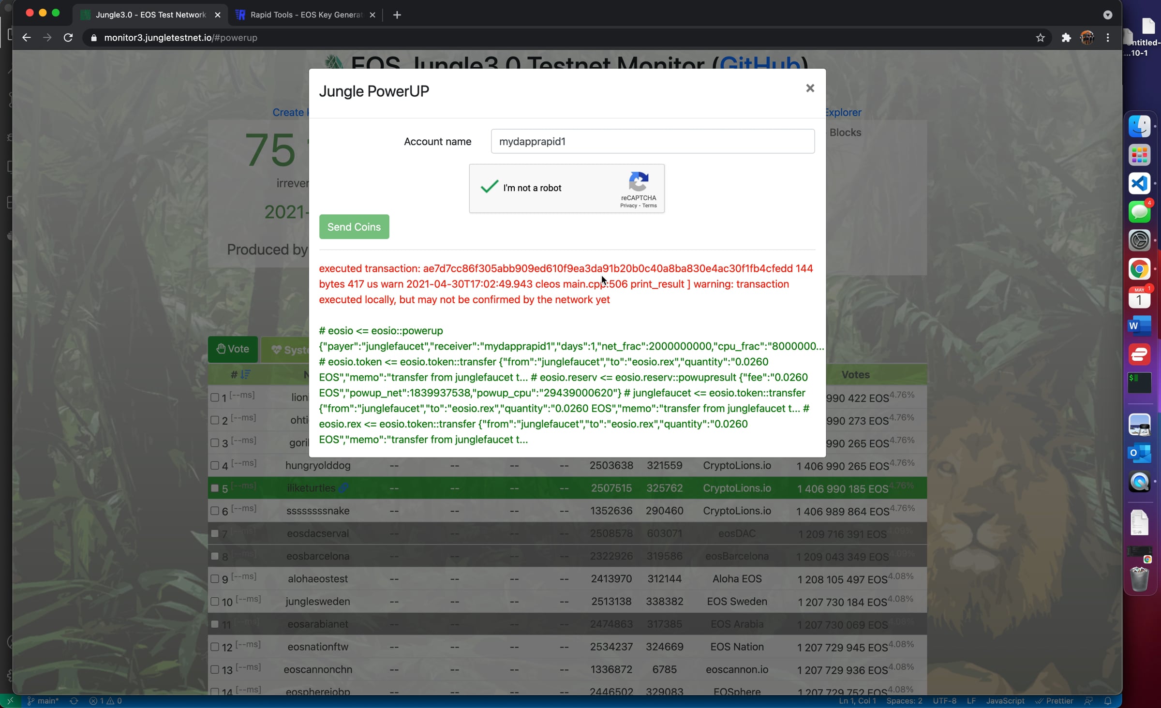
Task: Check the checkbox for producer row 1
Action: [215, 398]
